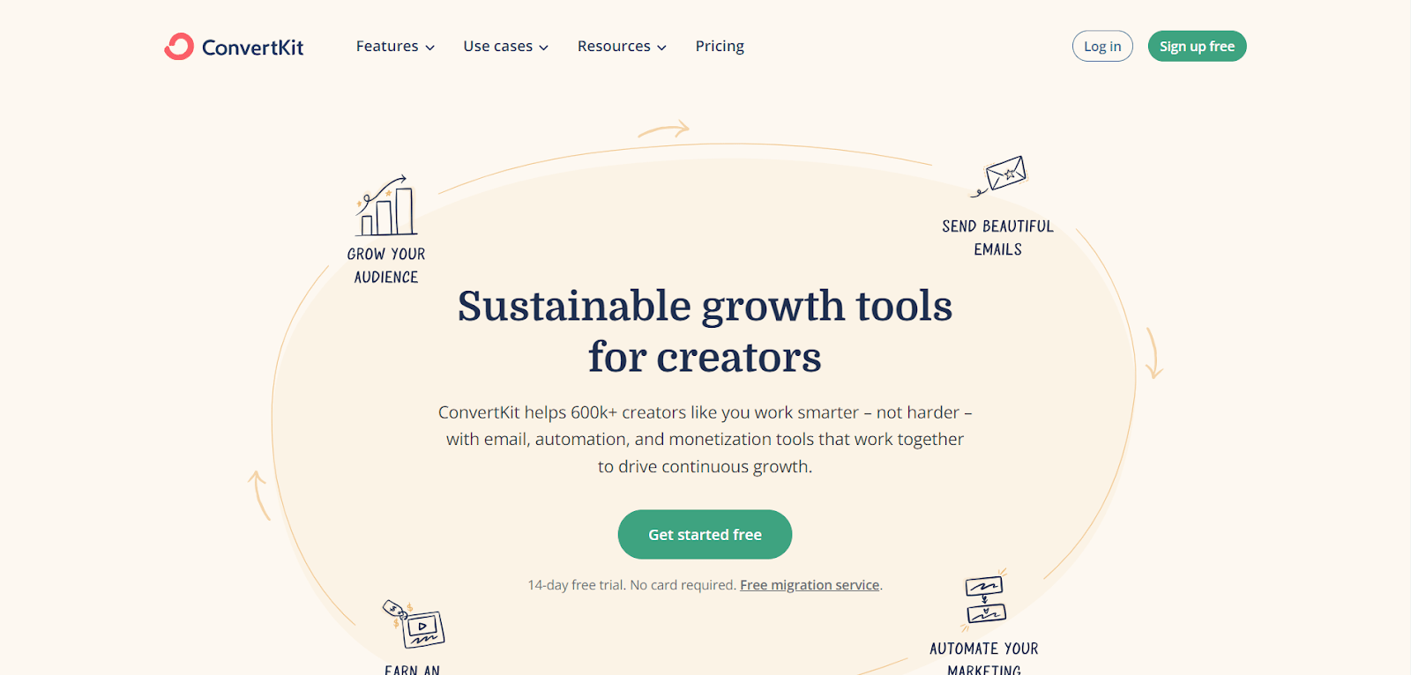Open the Free migration service link

pos(810,585)
